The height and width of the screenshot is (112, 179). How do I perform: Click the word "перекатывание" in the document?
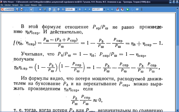pos(100,84)
